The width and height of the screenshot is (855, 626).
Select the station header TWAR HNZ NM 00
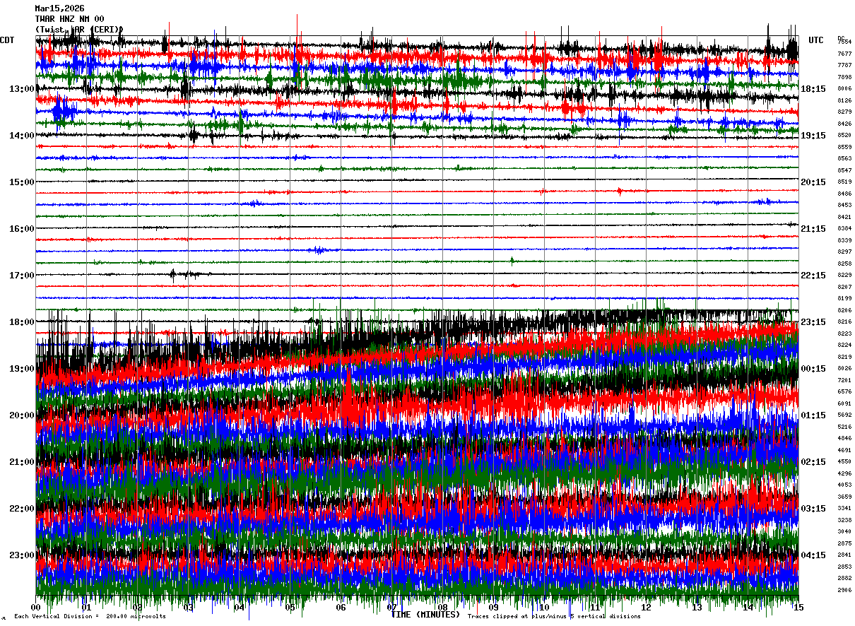[70, 19]
